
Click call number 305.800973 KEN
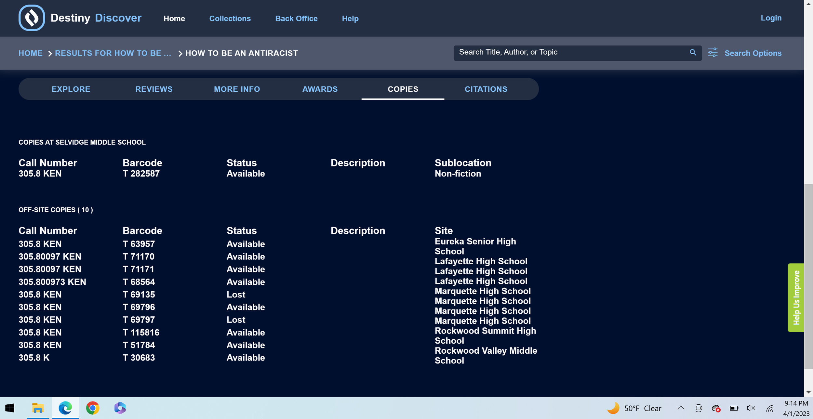tap(52, 282)
